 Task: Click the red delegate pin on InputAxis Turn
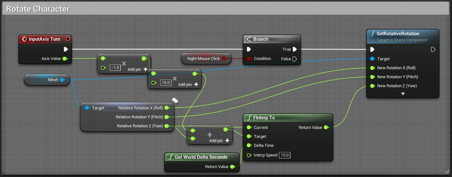pyautogui.click(x=68, y=39)
